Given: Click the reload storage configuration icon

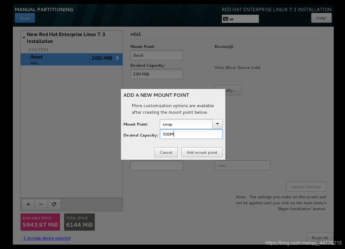Looking at the screenshot, I should [54, 204].
